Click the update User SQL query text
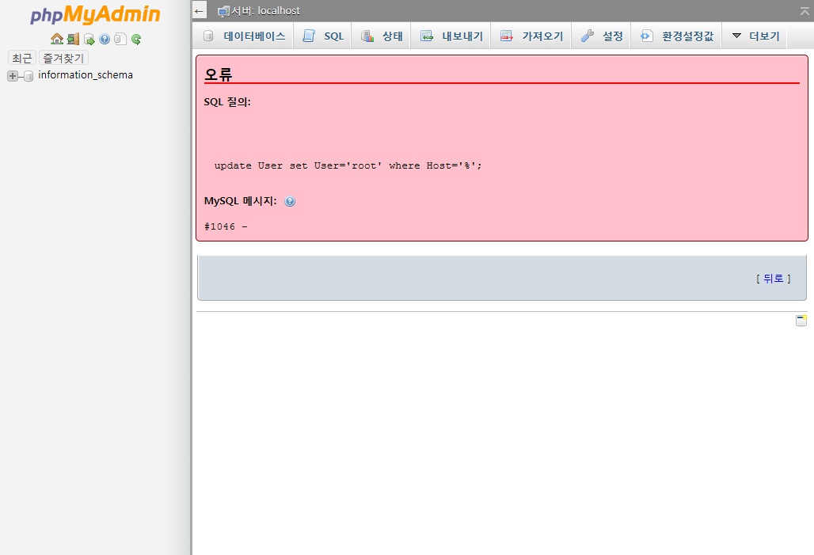The height and width of the screenshot is (555, 814). pos(348,165)
